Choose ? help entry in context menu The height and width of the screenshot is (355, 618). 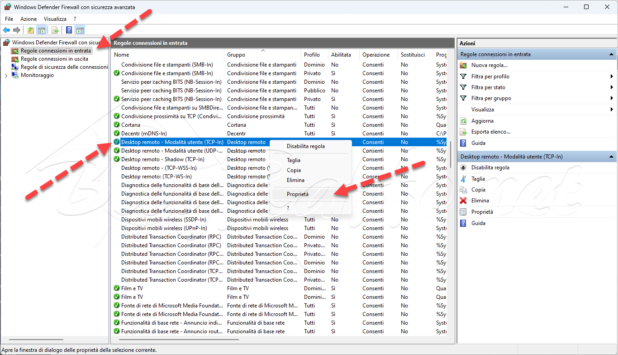click(x=310, y=208)
